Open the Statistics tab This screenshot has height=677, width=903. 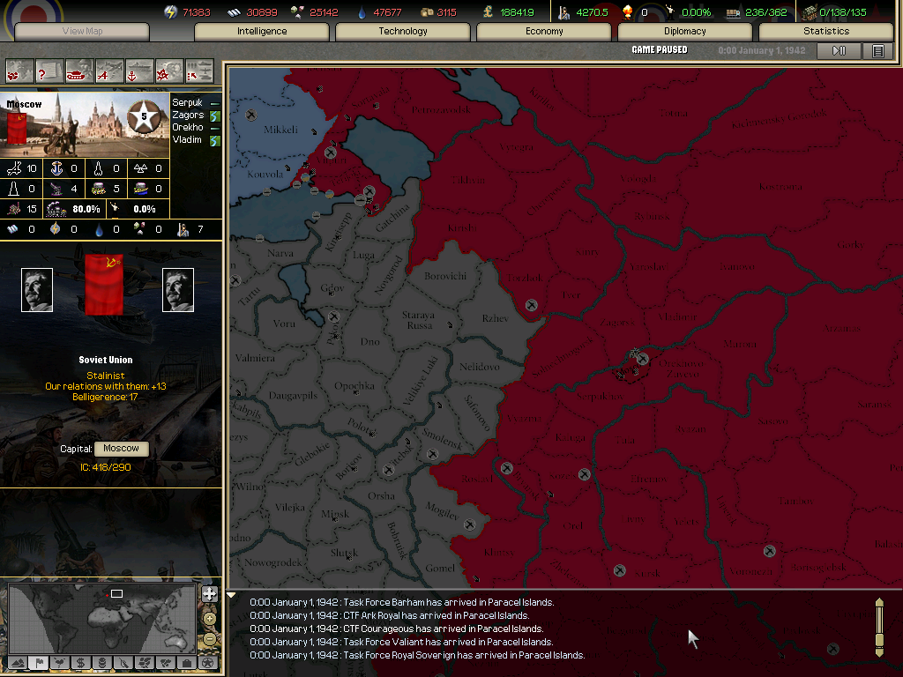pos(826,31)
